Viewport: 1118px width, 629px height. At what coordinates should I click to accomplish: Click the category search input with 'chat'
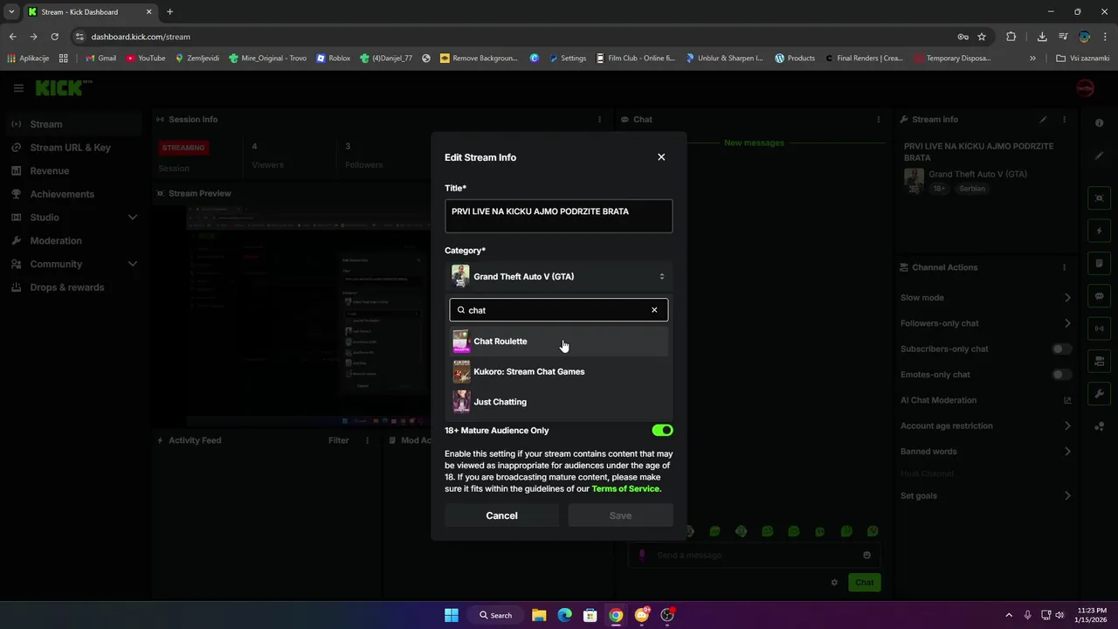pyautogui.click(x=559, y=310)
